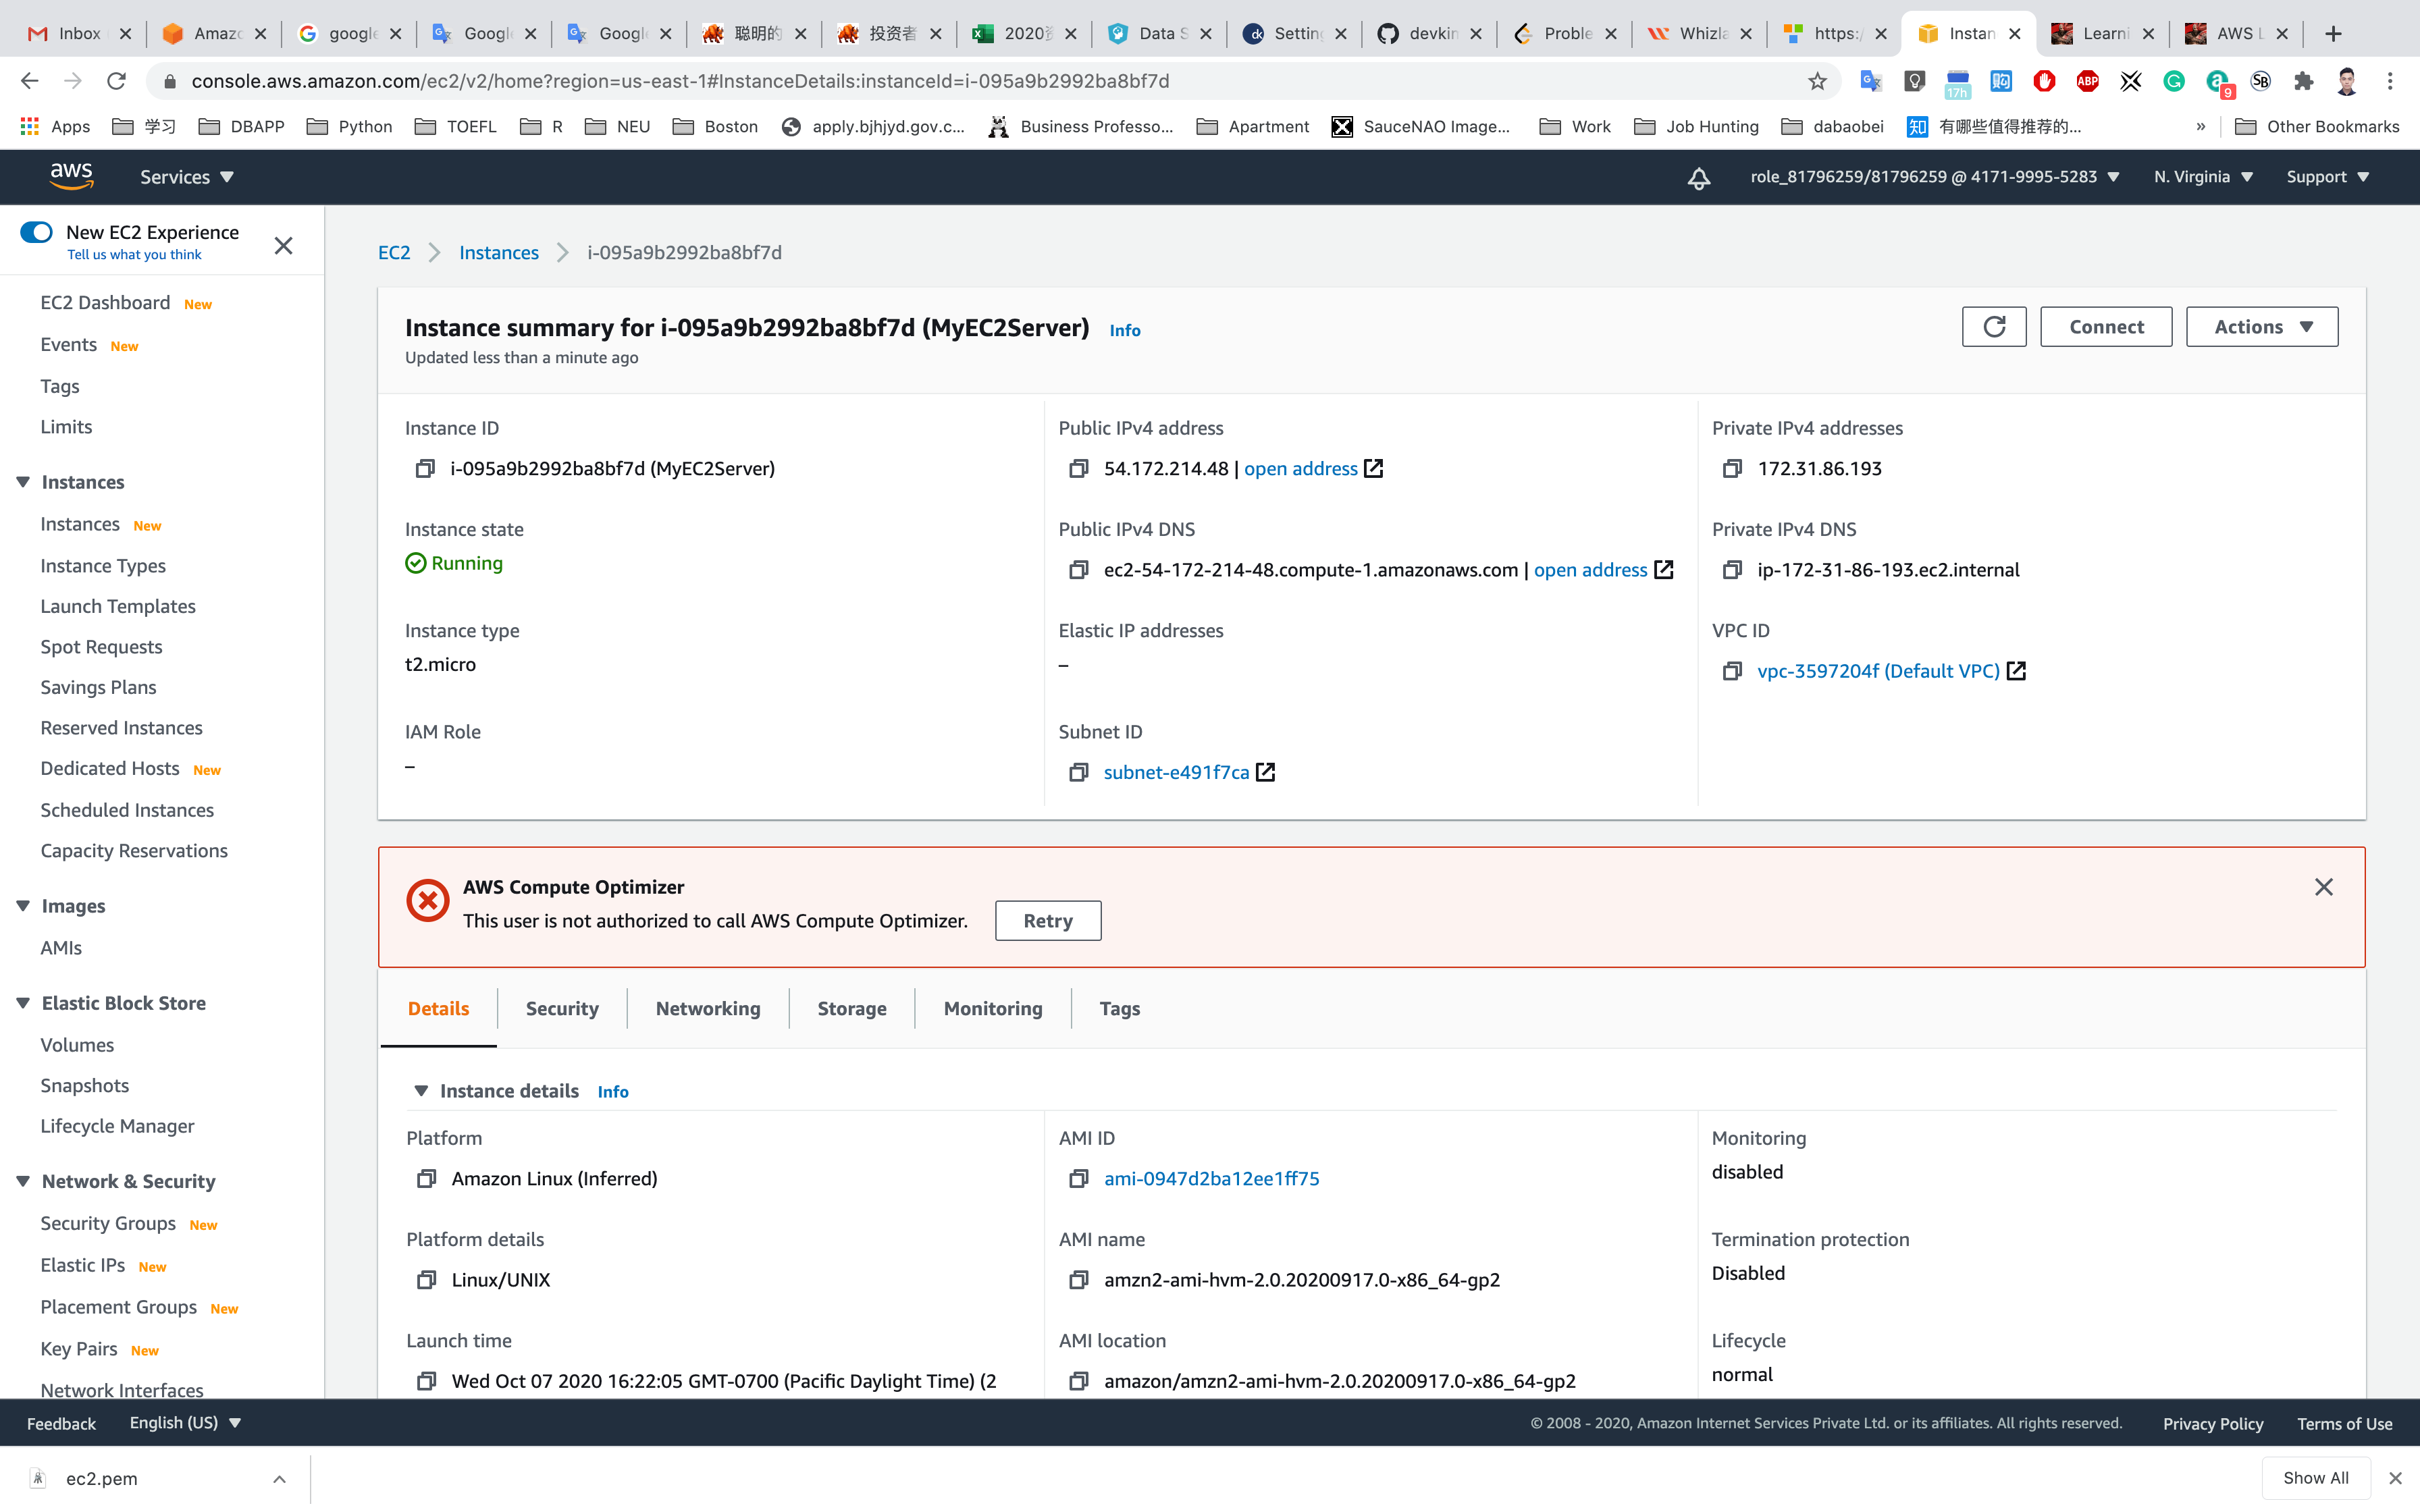Collapse the Instance details section
Image resolution: width=2420 pixels, height=1512 pixels.
[x=421, y=1091]
